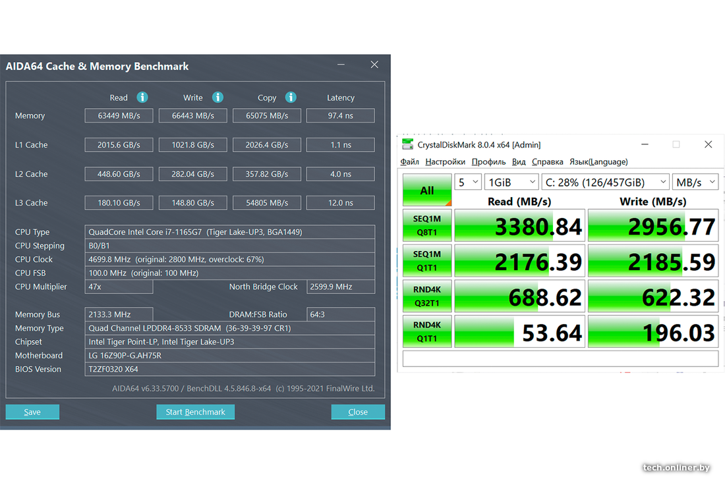Click L2 Cache read value 448.60 GB/s
725x483 pixels.
click(119, 174)
